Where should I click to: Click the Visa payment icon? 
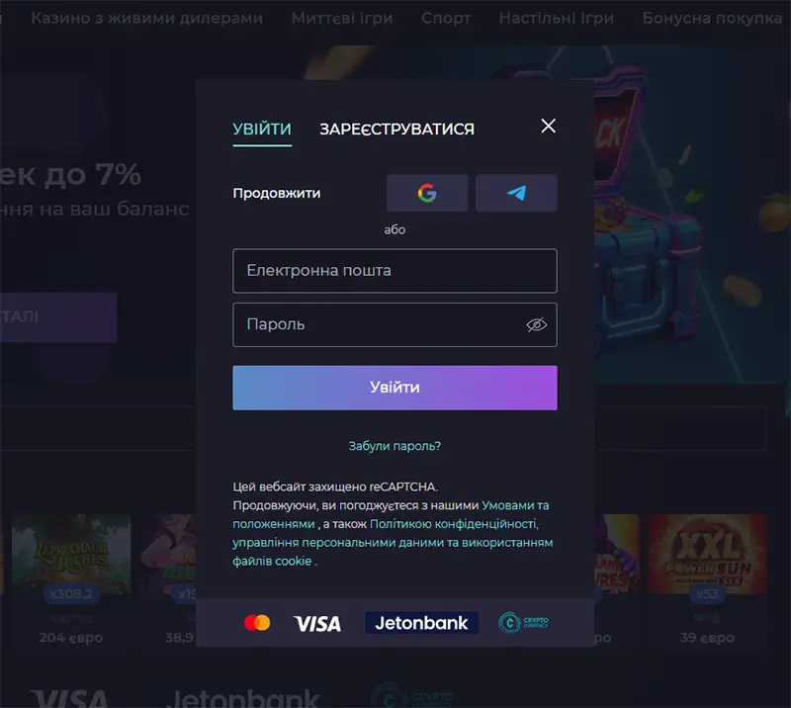[318, 623]
